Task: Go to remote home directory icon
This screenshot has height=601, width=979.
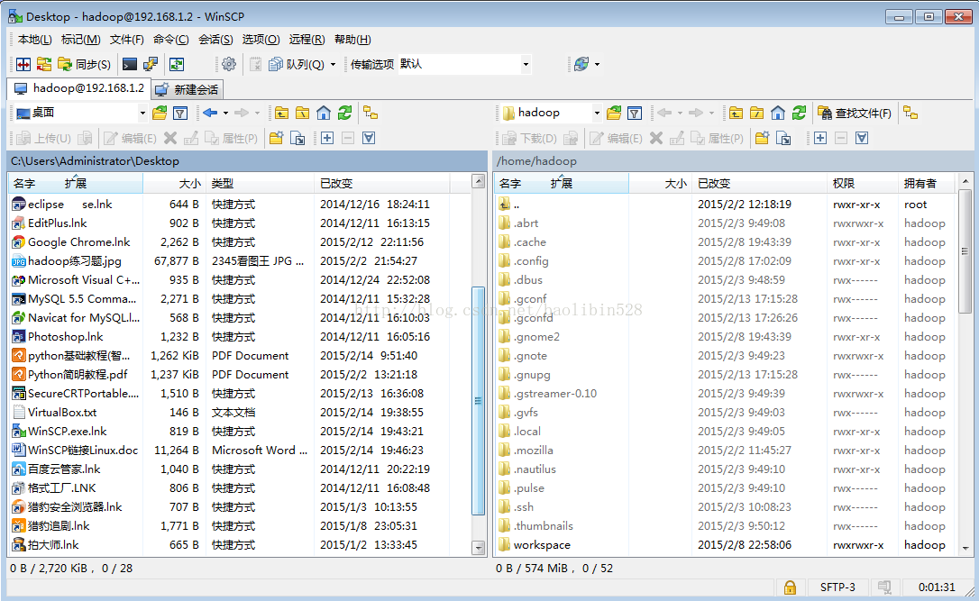Action: click(x=778, y=113)
